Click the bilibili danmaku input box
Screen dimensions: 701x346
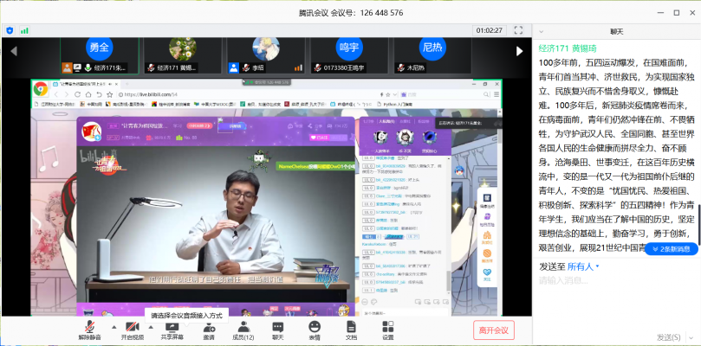pos(404,312)
